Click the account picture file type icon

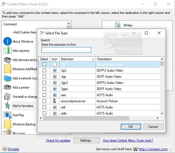tap(55, 101)
